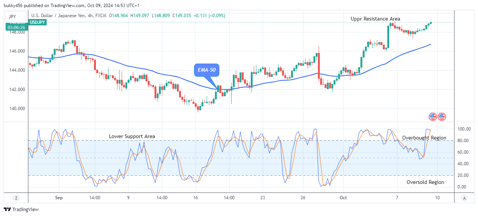Image resolution: width=478 pixels, height=216 pixels.
Task: Click the 60.00 stochastic axis label
Action: click(x=464, y=152)
